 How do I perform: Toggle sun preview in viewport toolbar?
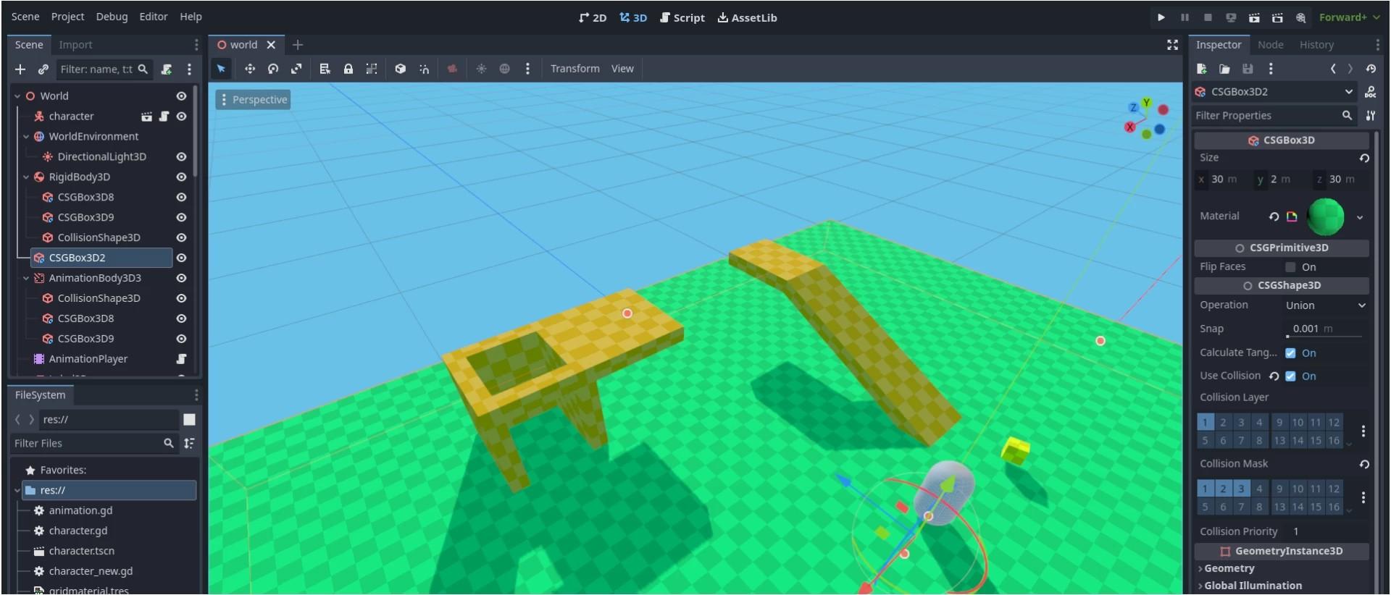(x=481, y=69)
